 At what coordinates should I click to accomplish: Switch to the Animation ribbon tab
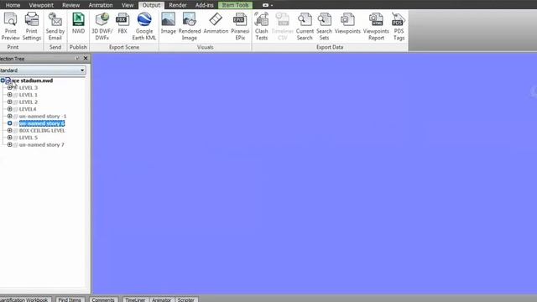(x=101, y=5)
